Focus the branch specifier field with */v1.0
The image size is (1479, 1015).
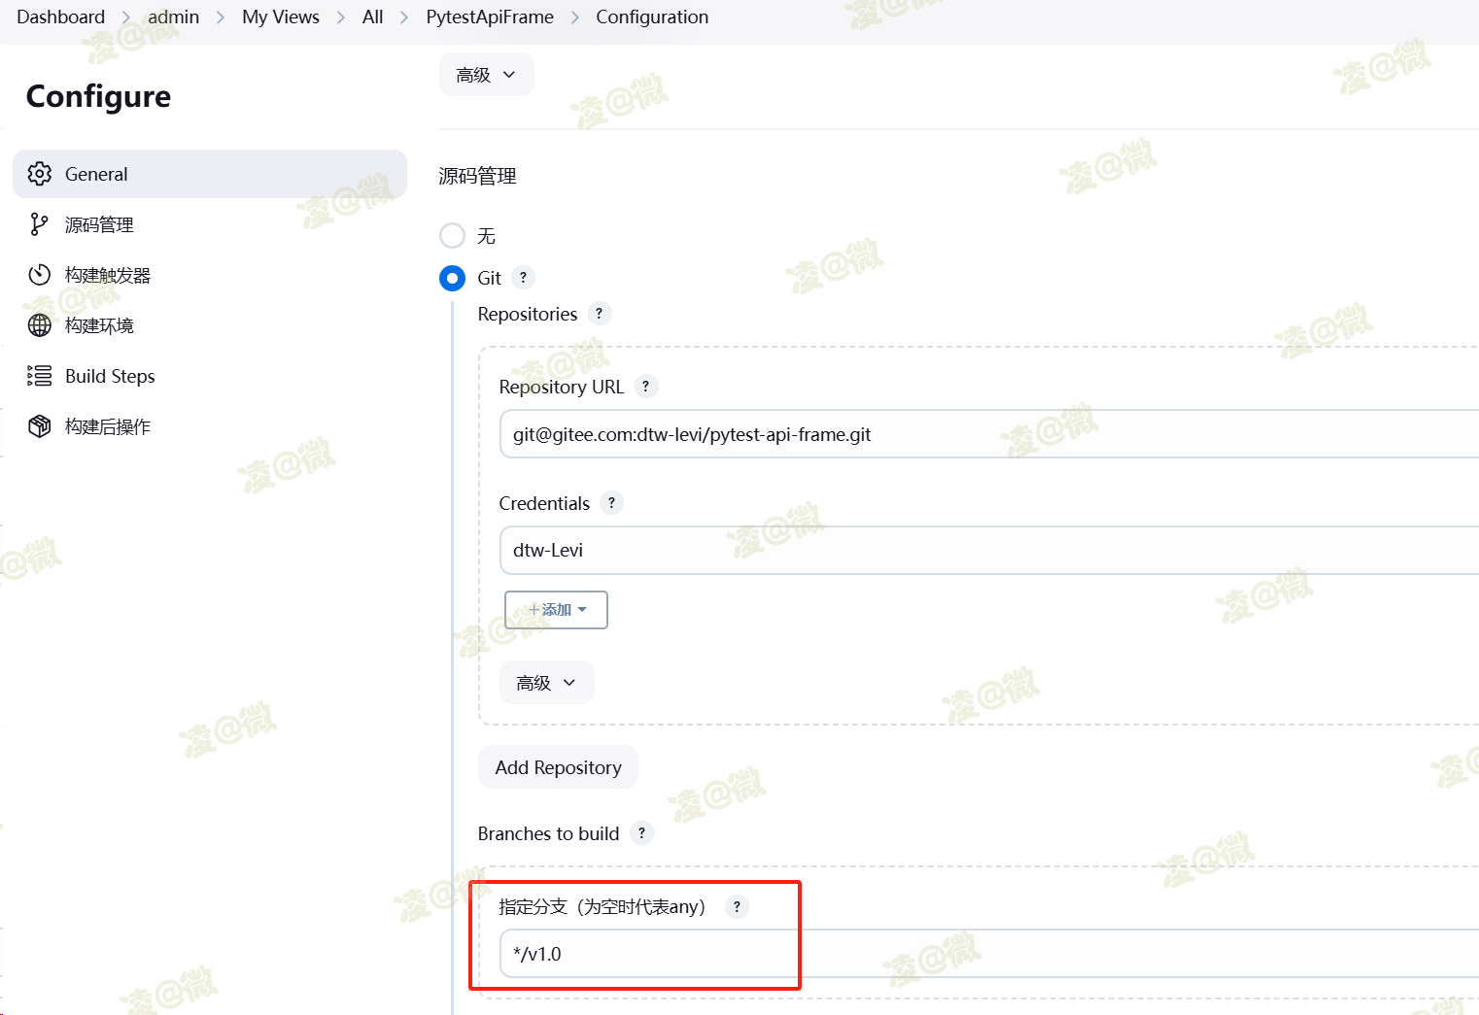tap(989, 954)
